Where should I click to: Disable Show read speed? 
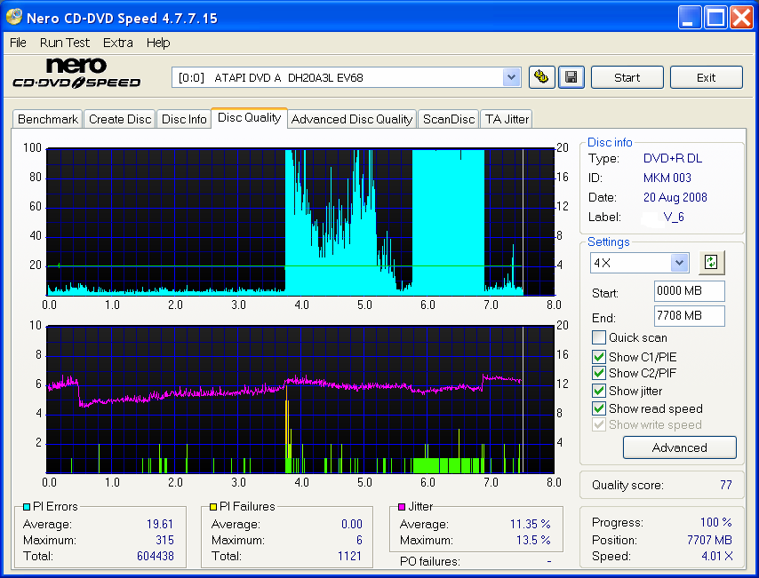click(599, 408)
